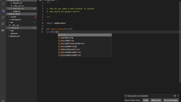The height and width of the screenshot is (102, 181).
Task: Select search.py in Open Editors list
Action: coord(21,8)
